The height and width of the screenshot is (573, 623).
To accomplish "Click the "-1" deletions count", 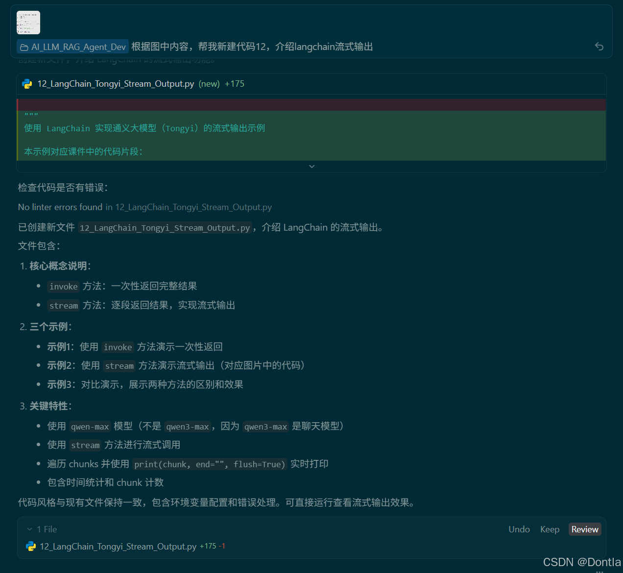I will pos(223,546).
